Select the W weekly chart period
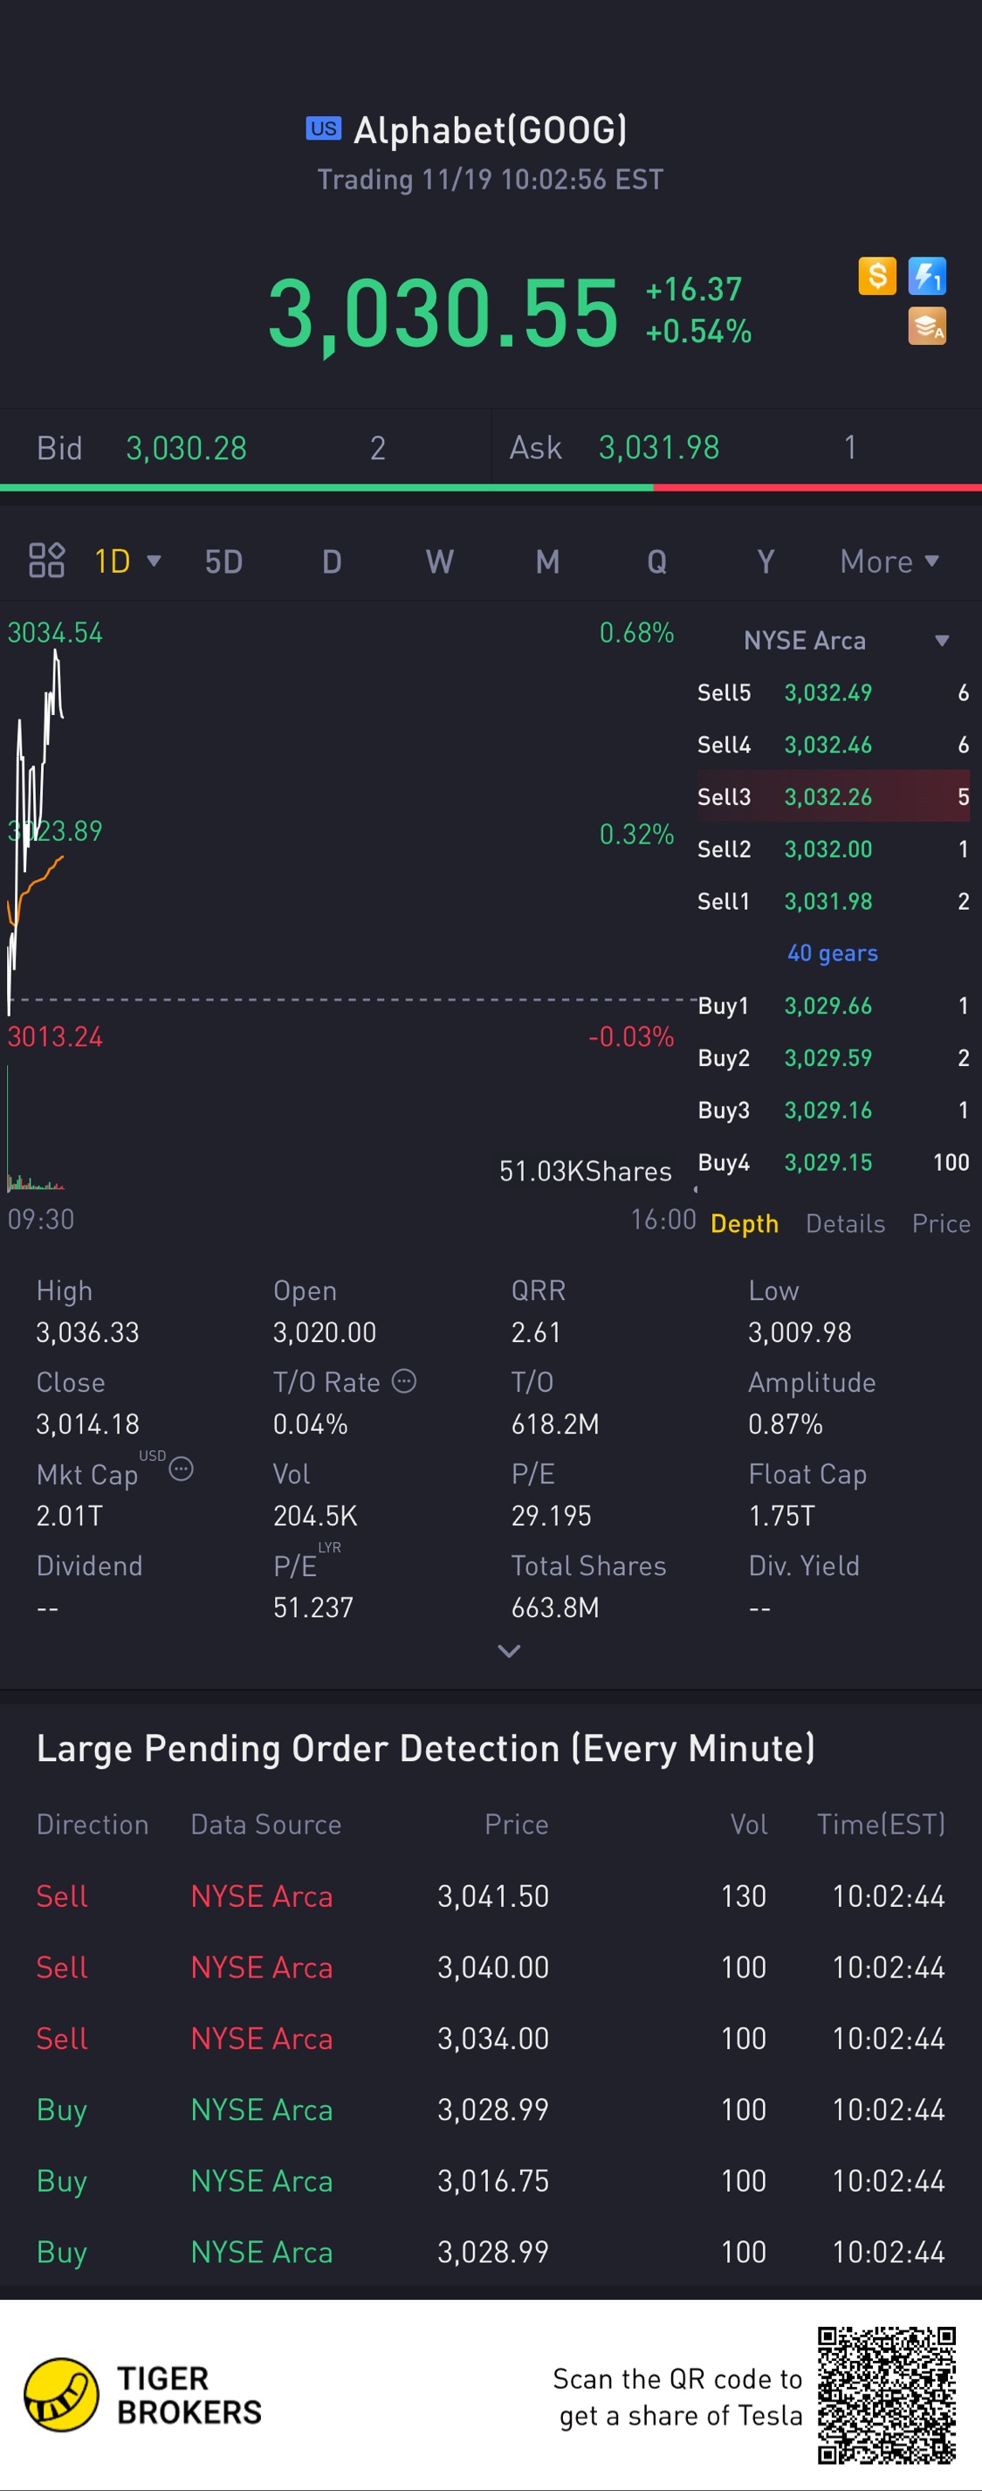Screen dimensions: 982x2491 point(440,561)
